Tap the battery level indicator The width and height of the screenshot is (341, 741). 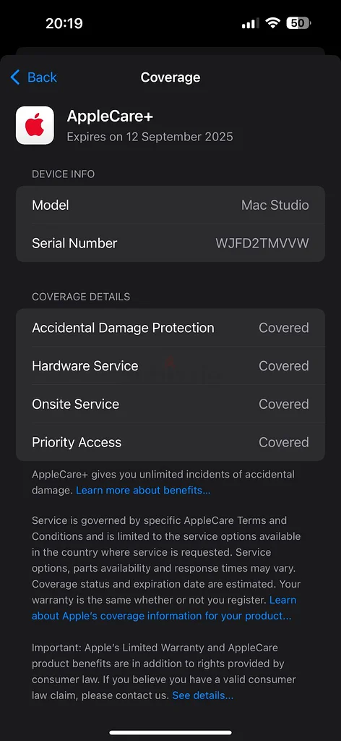pos(298,23)
